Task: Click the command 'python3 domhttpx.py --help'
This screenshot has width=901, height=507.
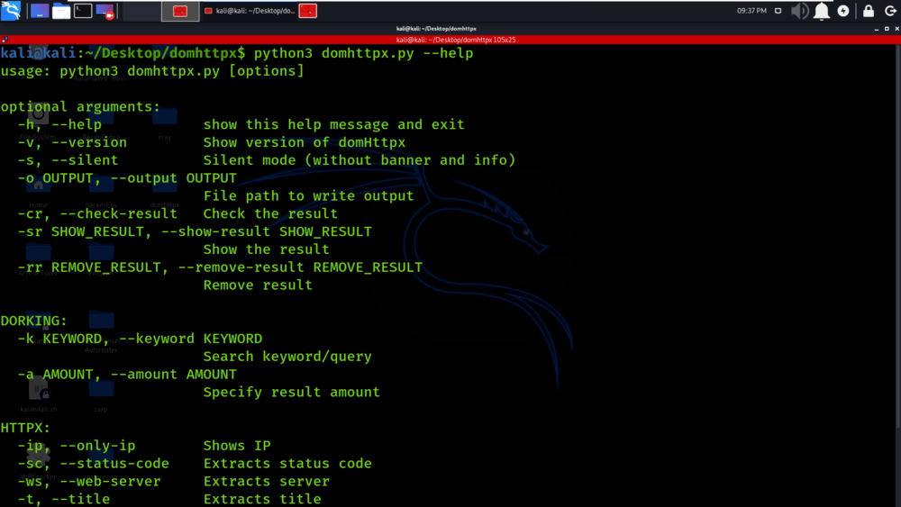Action: point(364,53)
